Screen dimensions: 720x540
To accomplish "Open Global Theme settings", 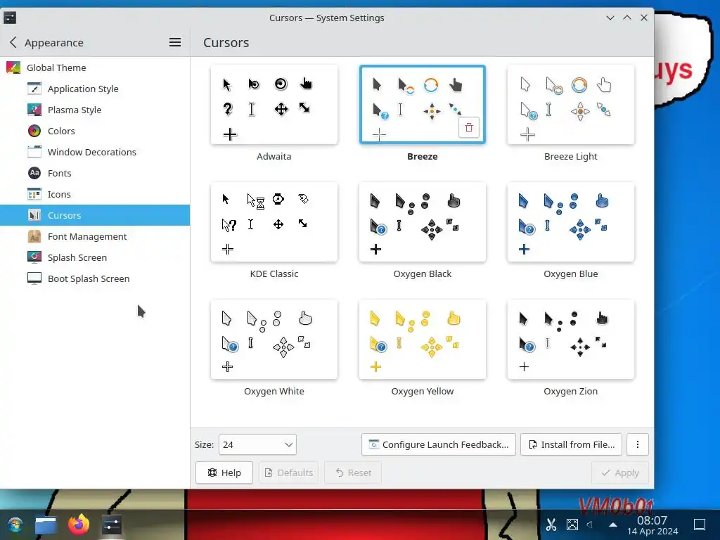I will point(95,67).
